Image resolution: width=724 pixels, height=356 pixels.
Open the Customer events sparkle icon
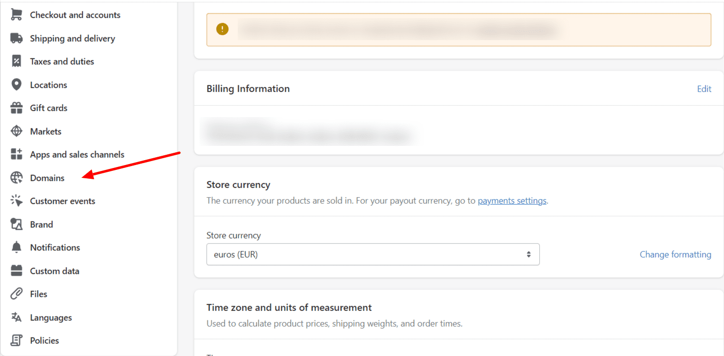click(16, 201)
